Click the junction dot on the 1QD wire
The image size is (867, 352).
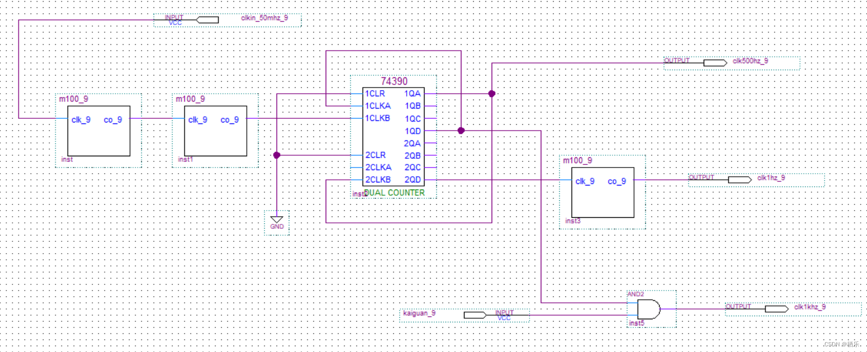461,131
